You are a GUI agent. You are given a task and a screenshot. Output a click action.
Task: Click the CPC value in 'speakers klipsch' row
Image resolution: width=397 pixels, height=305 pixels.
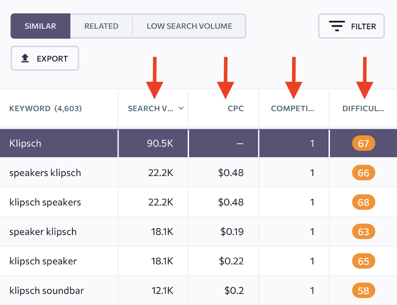point(231,173)
